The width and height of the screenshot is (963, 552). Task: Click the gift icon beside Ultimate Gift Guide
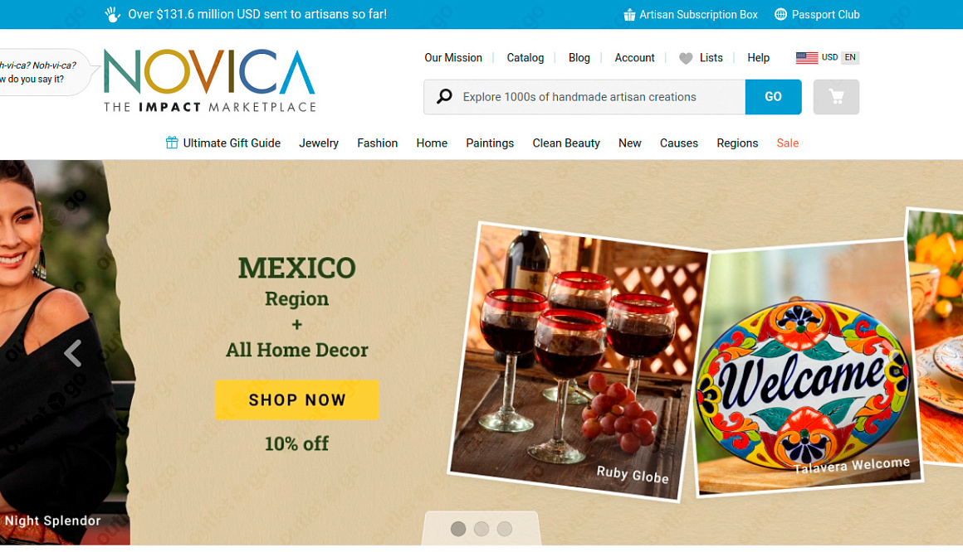(172, 143)
